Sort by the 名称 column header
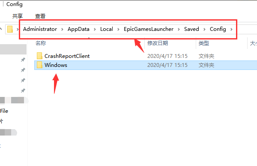This screenshot has height=166, width=257. [x=41, y=43]
